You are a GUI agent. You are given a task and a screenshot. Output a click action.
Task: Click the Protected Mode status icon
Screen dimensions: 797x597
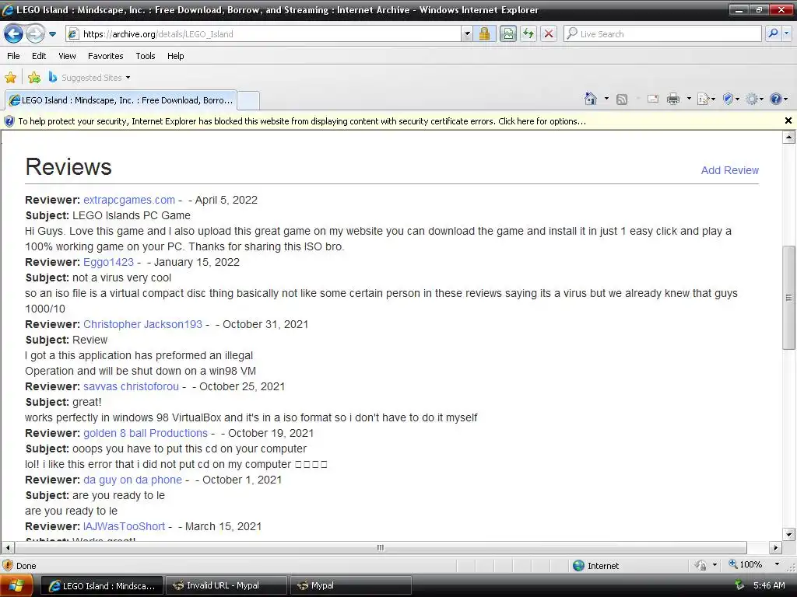coord(701,565)
